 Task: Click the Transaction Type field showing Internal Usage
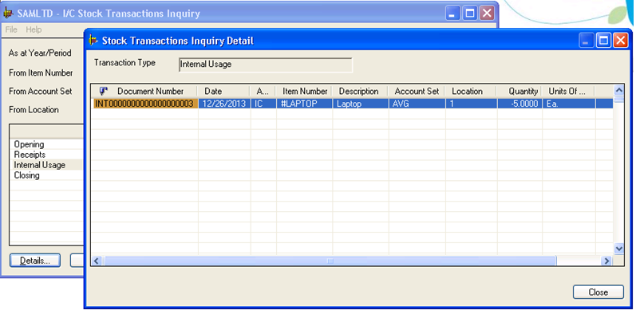(x=266, y=65)
